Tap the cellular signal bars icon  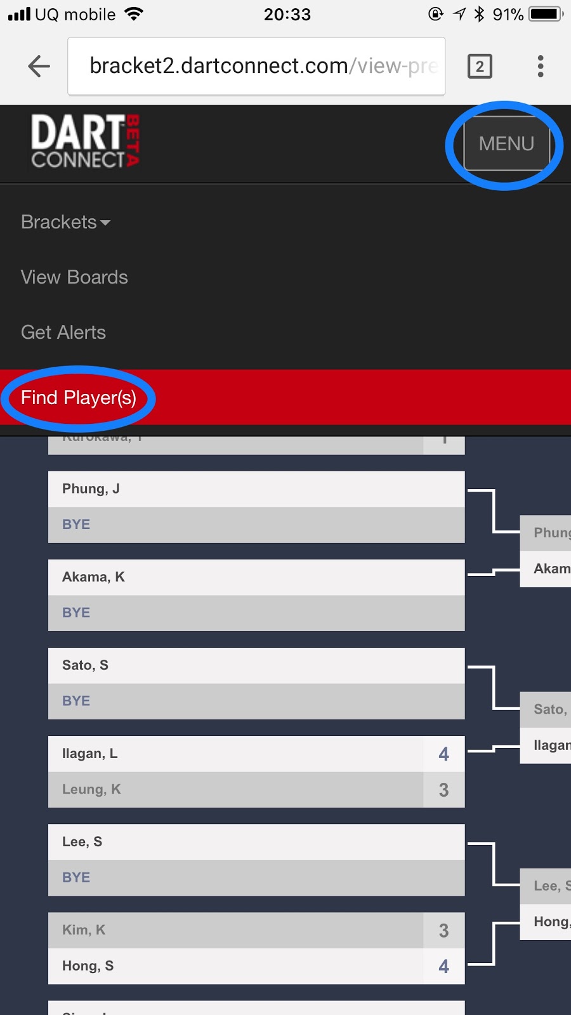pos(19,14)
